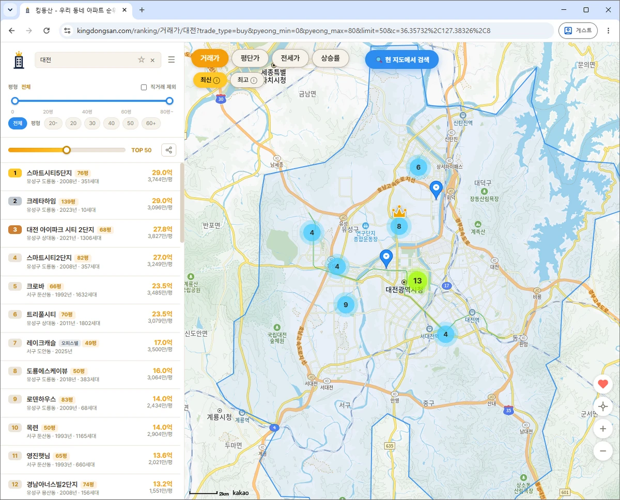
Task: Open favorites with the heart icon
Action: [x=603, y=384]
